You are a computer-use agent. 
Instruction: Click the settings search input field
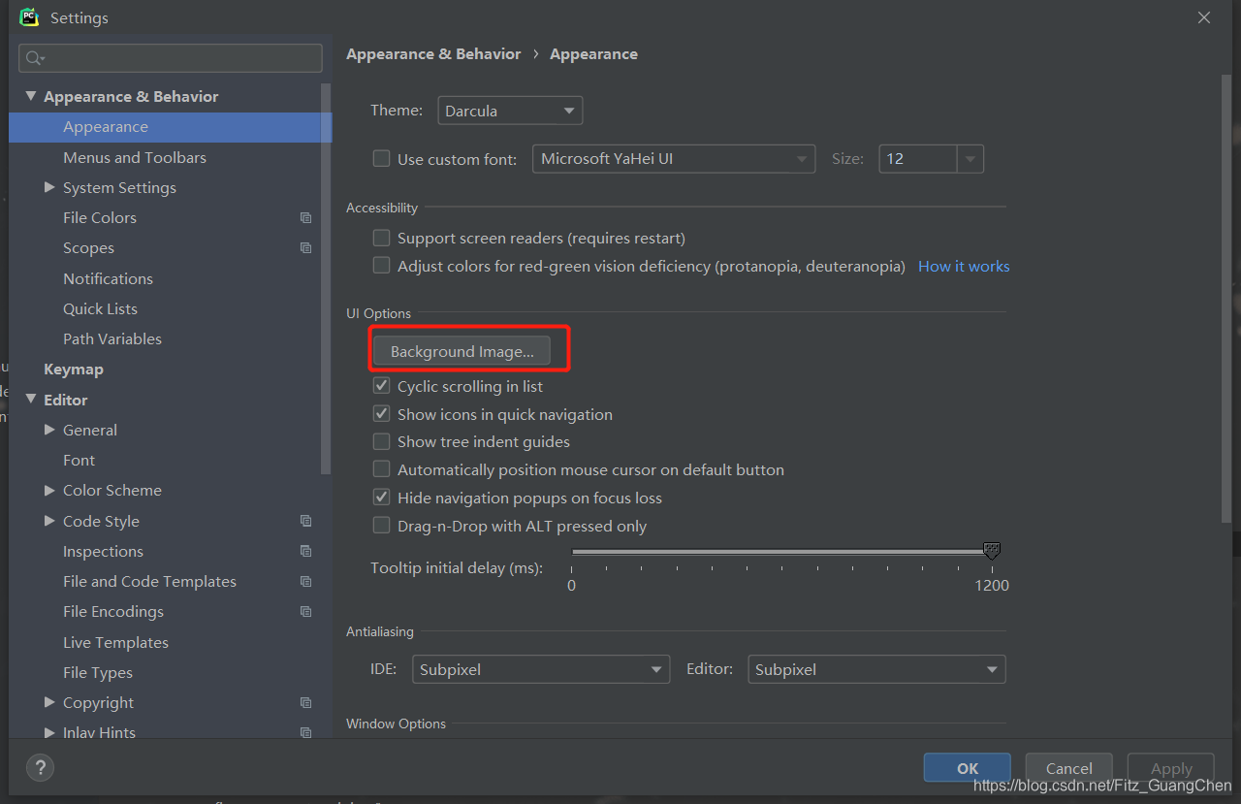coord(171,58)
